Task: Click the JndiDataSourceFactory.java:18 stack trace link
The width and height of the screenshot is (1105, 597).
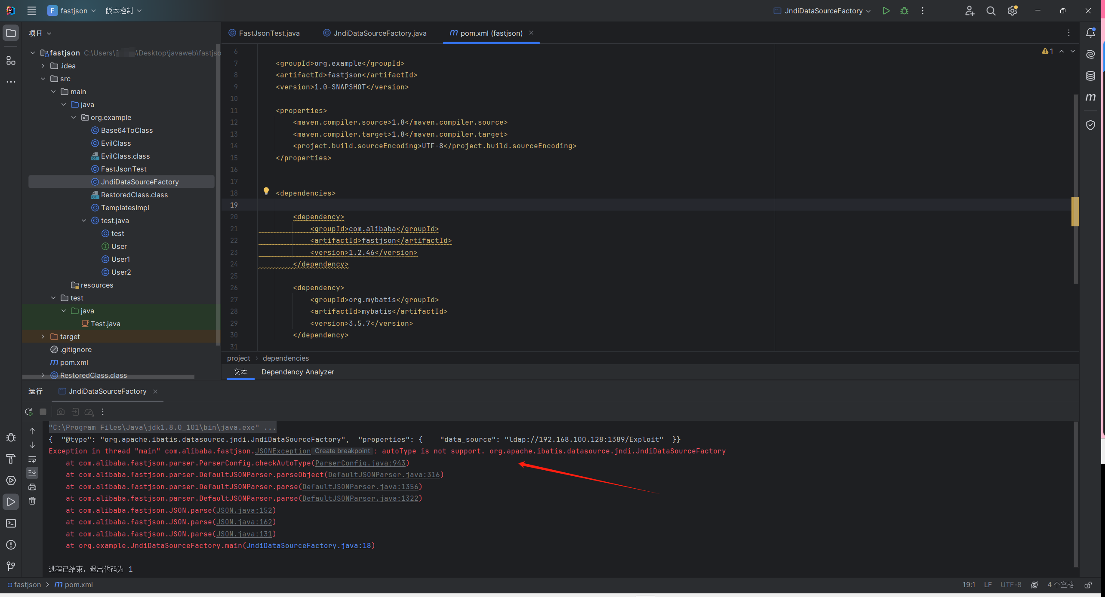Action: 308,545
